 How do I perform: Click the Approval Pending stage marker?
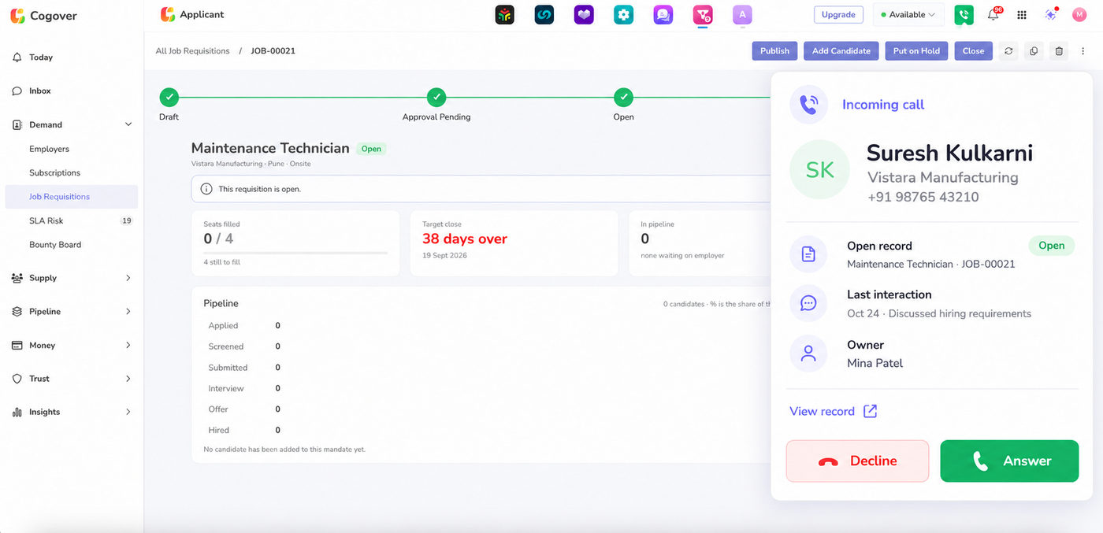(436, 97)
